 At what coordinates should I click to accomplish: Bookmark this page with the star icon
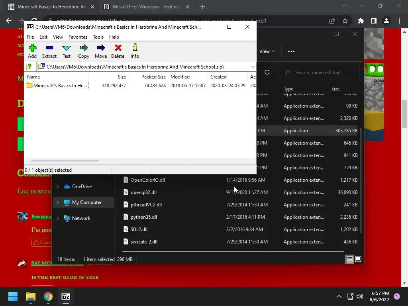pos(345,21)
